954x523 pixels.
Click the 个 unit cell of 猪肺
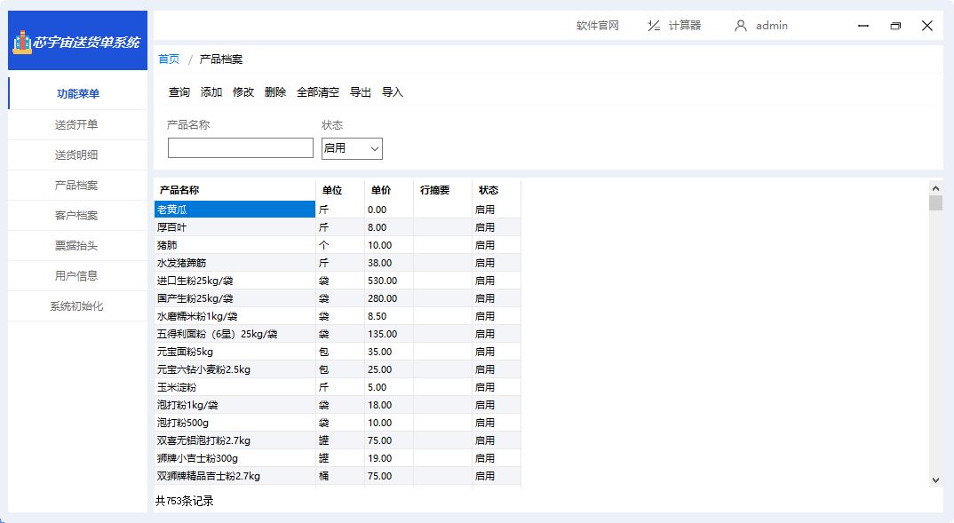click(x=340, y=245)
